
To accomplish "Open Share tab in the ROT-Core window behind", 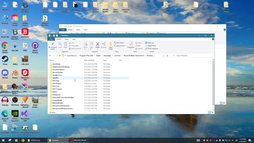I will coord(78,30).
